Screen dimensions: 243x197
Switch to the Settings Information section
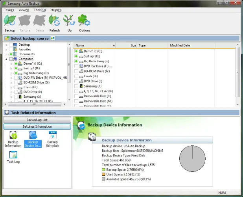pyautogui.click(x=37, y=126)
